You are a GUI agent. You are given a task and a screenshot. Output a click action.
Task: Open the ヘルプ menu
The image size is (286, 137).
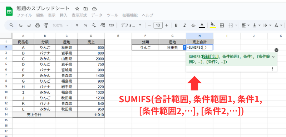tap(148, 15)
